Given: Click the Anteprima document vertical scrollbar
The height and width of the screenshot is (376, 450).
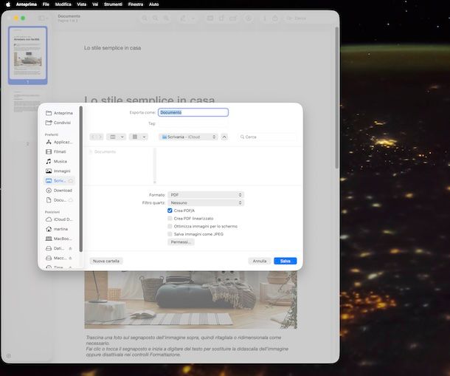Looking at the screenshot, I should click(x=336, y=98).
